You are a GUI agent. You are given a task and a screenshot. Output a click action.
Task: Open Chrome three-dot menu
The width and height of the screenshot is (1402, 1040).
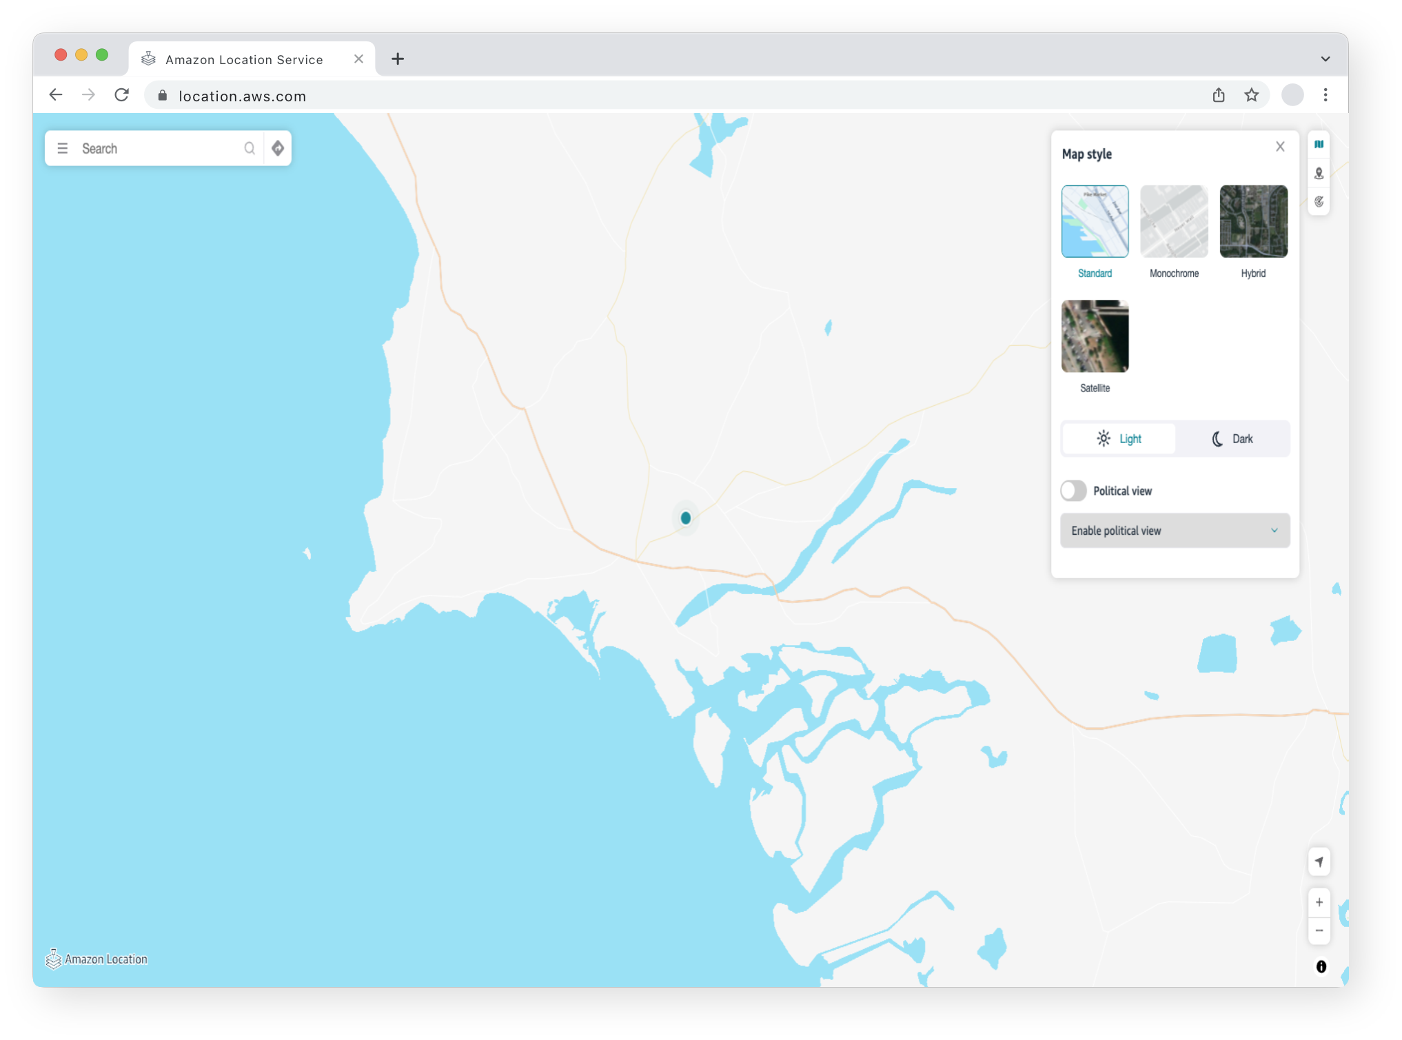[1325, 95]
